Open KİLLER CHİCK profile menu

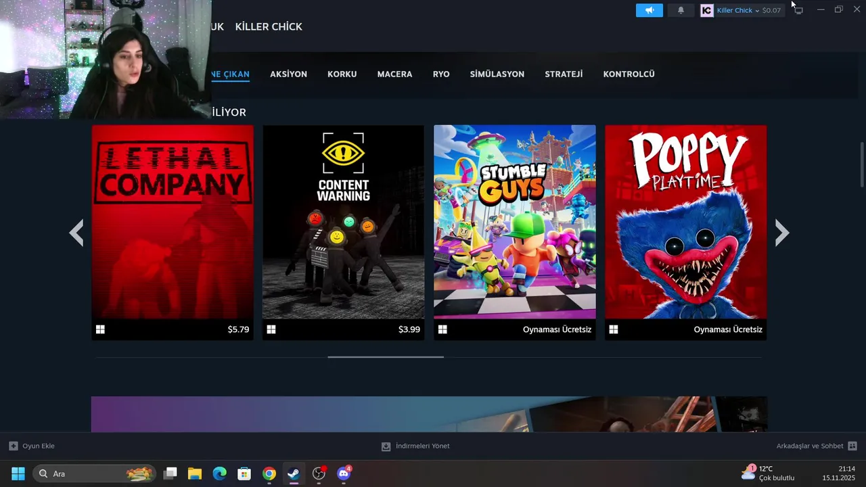(269, 26)
